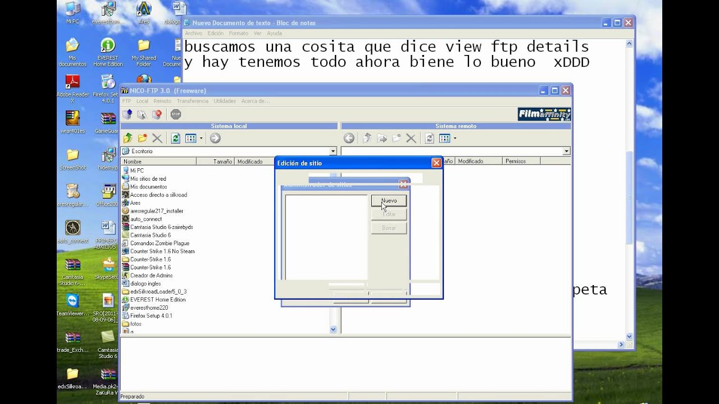Open the wrar401es desktop icon
The image size is (719, 404).
(72, 122)
